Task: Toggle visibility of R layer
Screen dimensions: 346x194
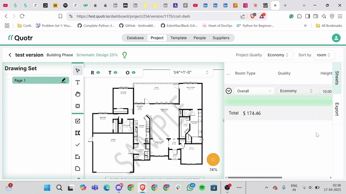Action: (x=98, y=72)
